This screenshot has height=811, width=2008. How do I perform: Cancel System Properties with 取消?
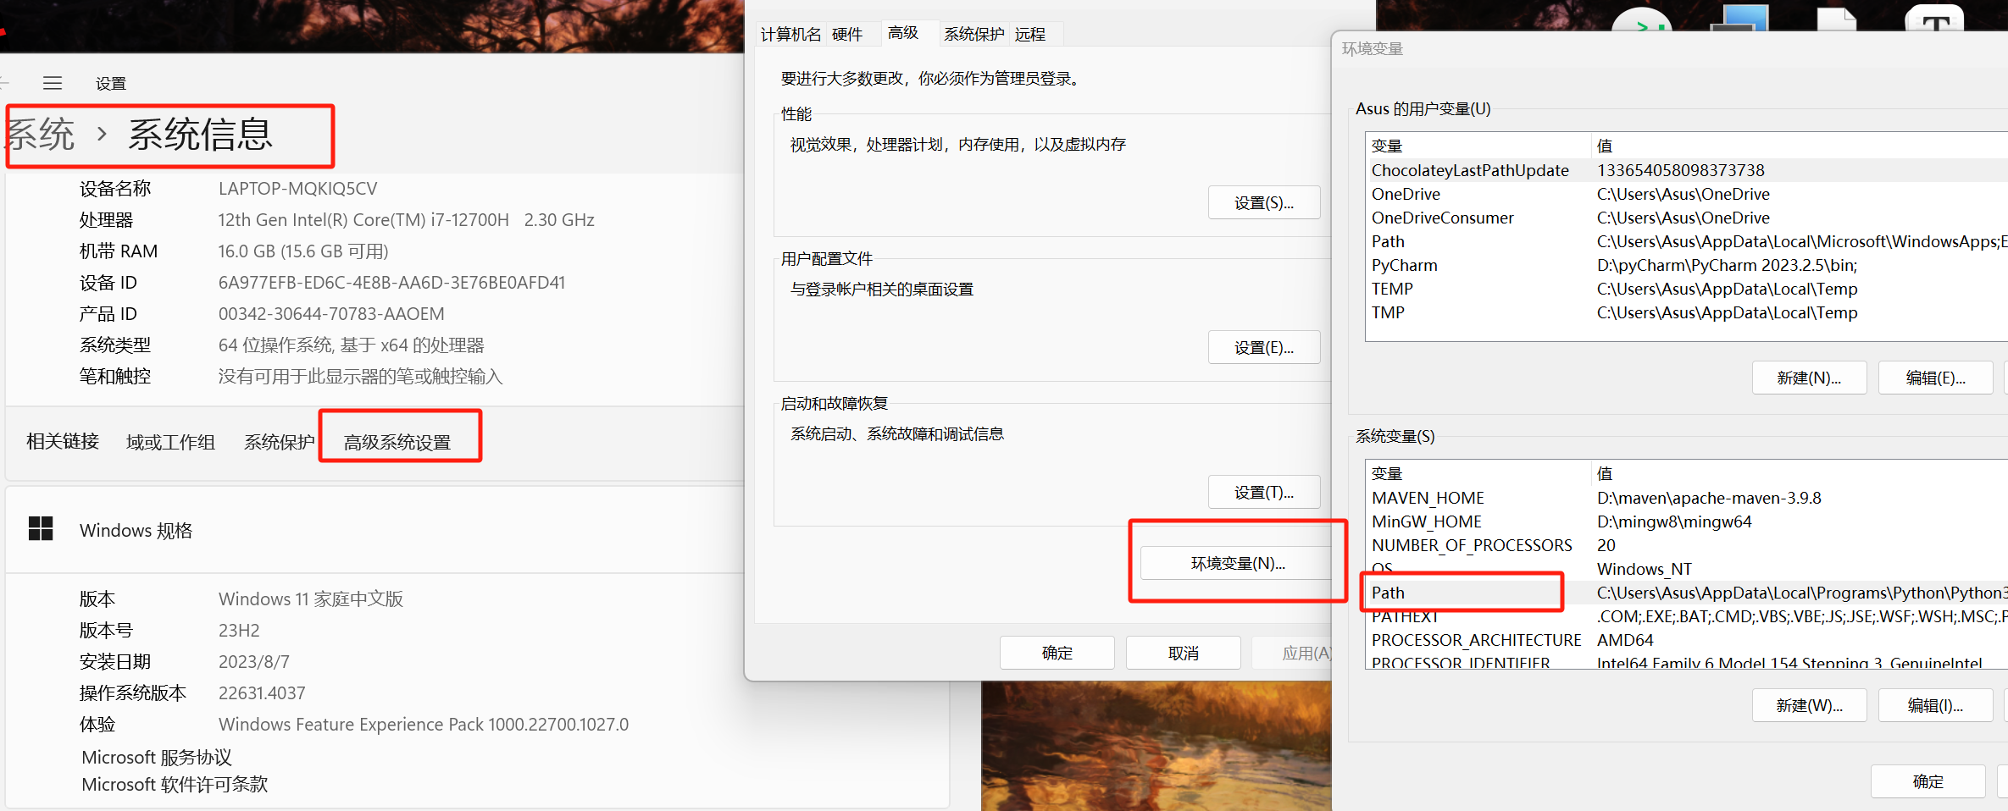click(1183, 653)
